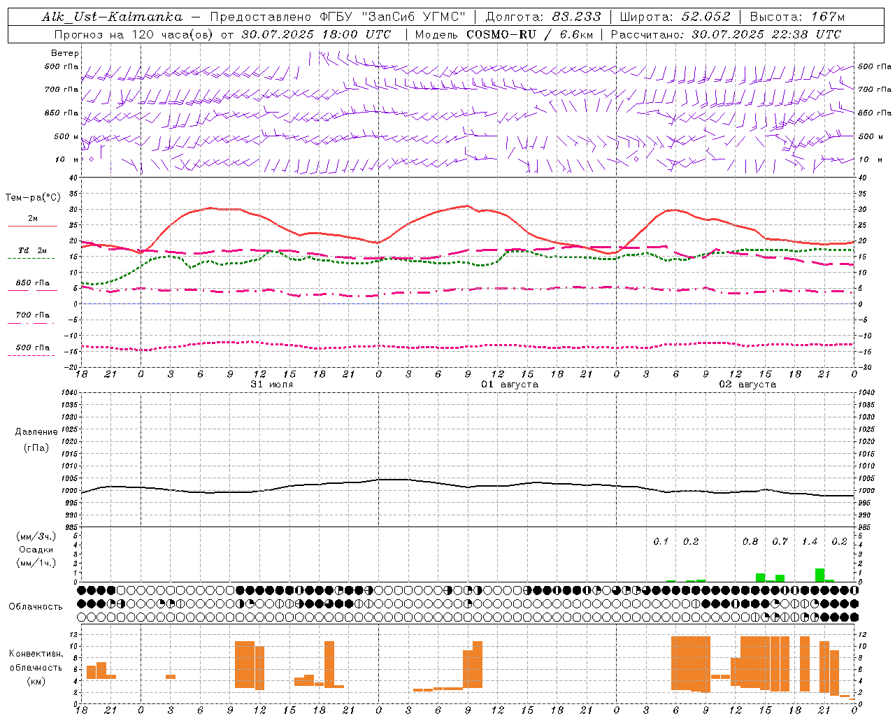Viewport: 895px width, 716px height.
Task: Click the station name Alk_Ust-Kalmanka
Action: point(112,17)
